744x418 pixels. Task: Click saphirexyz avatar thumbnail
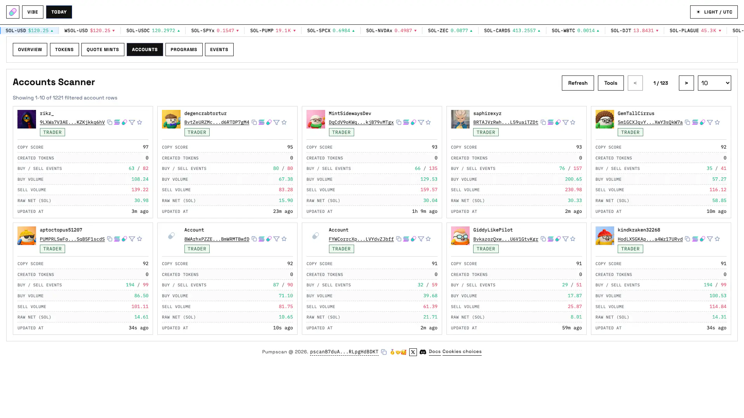[460, 119]
